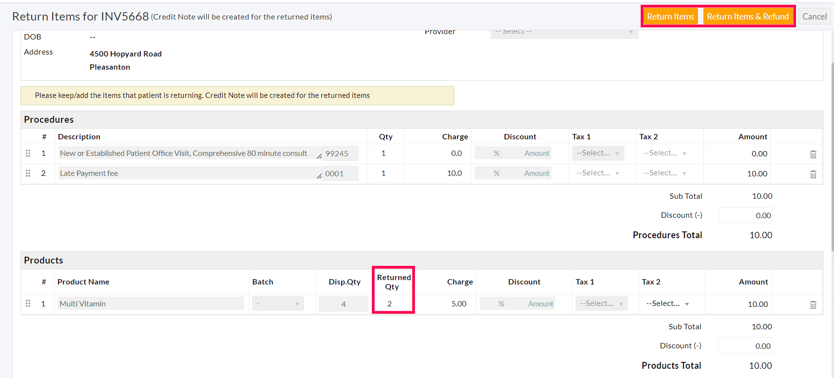Screen dimensions: 834x378
Task: Open the Batch dropdown for Multi Vitamin
Action: [x=277, y=304]
